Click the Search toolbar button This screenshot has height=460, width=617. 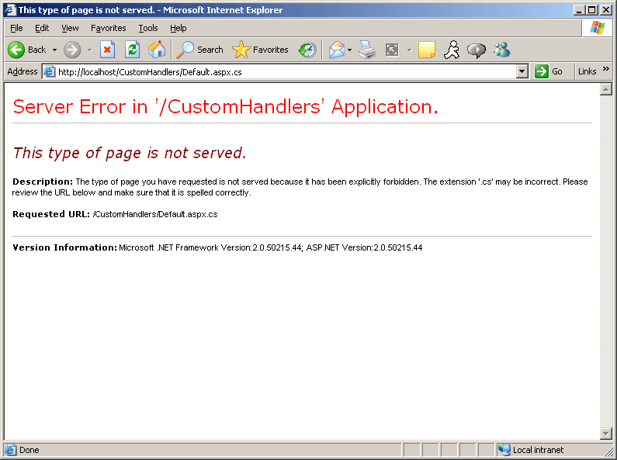(x=199, y=50)
